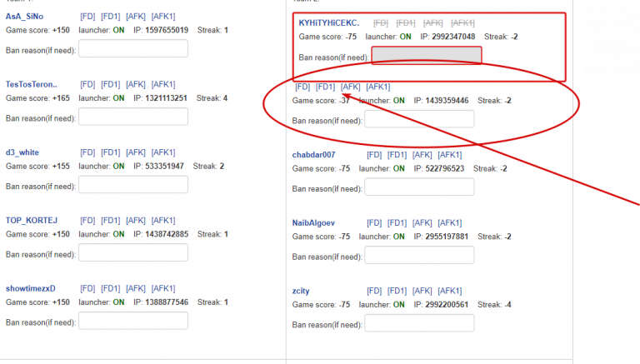Click FD1 link for showtimezxD
Viewport: 640px width, 364px height.
click(x=111, y=288)
